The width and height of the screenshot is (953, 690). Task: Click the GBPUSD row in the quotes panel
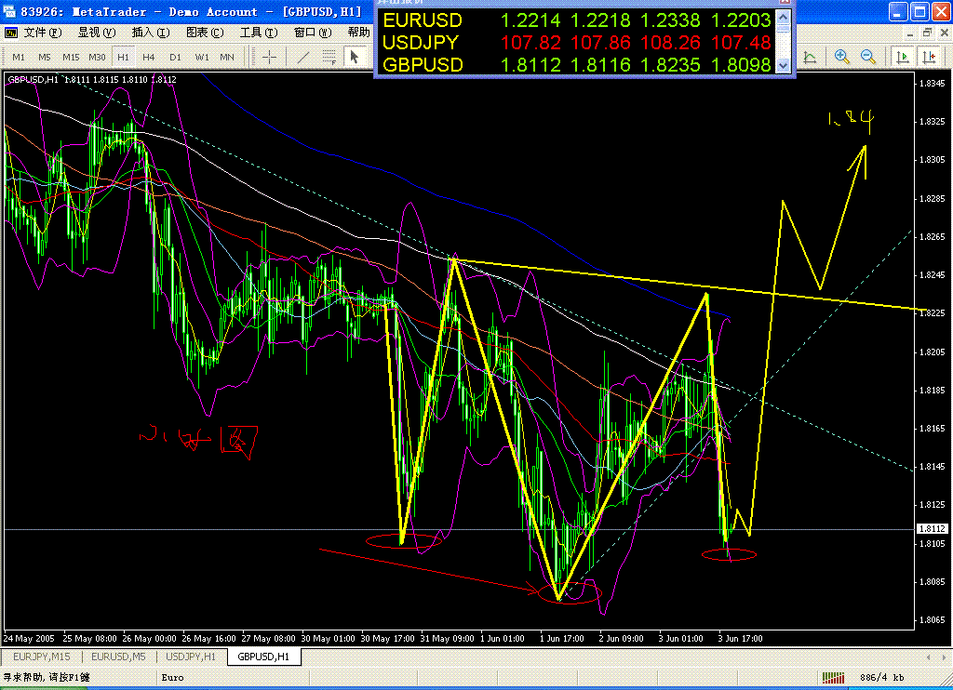[577, 64]
